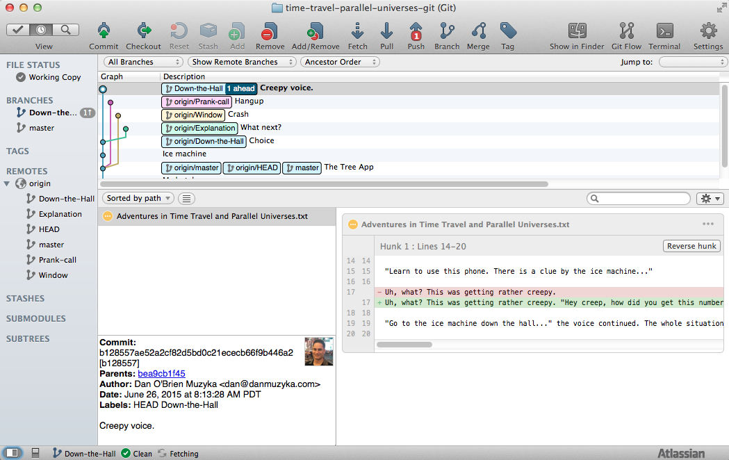Click the Reset toolbar icon
The height and width of the screenshot is (460, 729).
(x=179, y=31)
